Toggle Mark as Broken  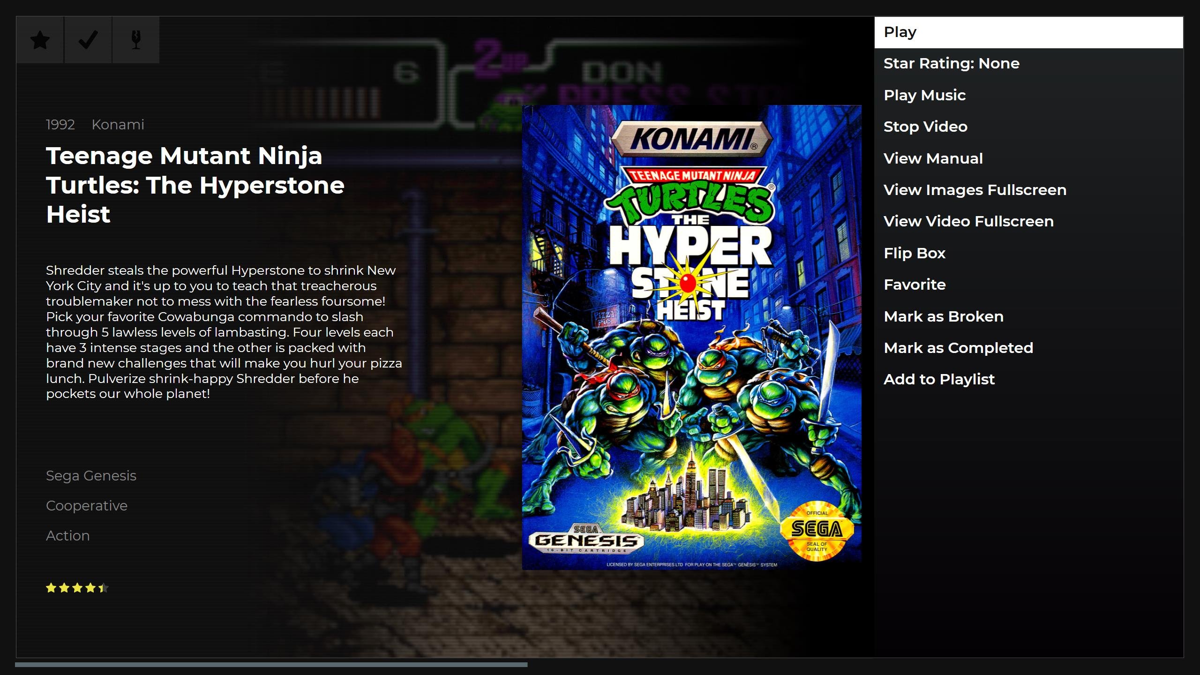[1028, 316]
